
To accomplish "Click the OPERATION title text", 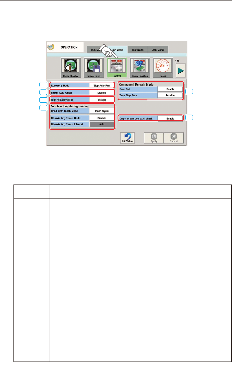I will (69, 47).
